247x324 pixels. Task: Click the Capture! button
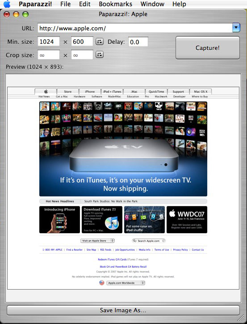pos(208,48)
